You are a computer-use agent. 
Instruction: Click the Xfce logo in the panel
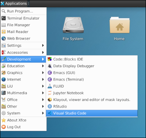tap(2, 4)
